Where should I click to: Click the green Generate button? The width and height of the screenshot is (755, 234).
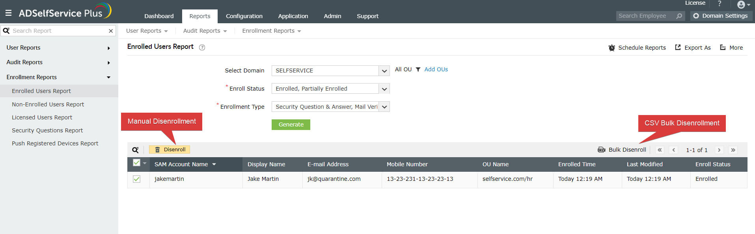291,124
